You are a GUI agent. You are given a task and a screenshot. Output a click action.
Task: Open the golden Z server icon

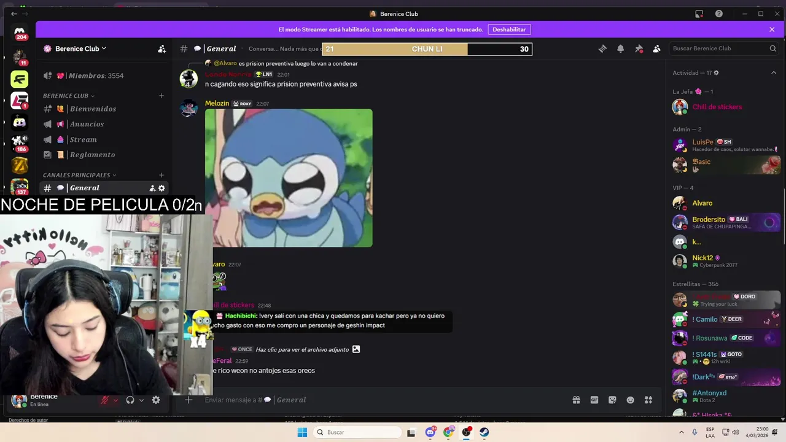pyautogui.click(x=20, y=165)
